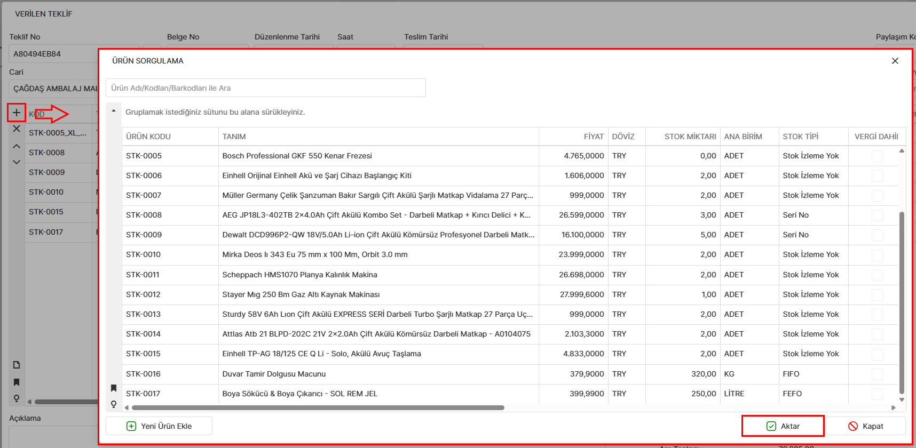The image size is (916, 448).
Task: Sort by the STOK MİKTARI column header
Action: coord(690,137)
